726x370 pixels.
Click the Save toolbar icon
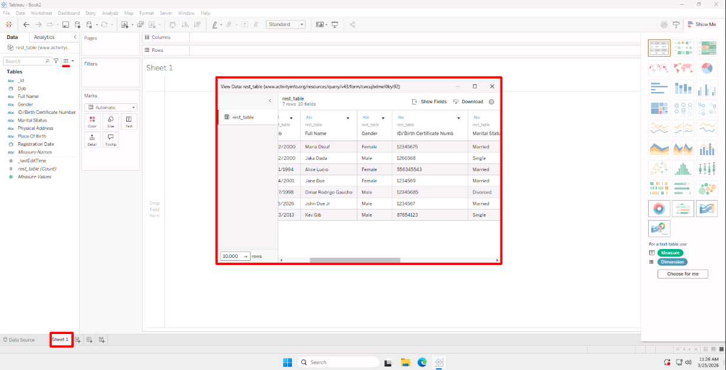click(66, 25)
